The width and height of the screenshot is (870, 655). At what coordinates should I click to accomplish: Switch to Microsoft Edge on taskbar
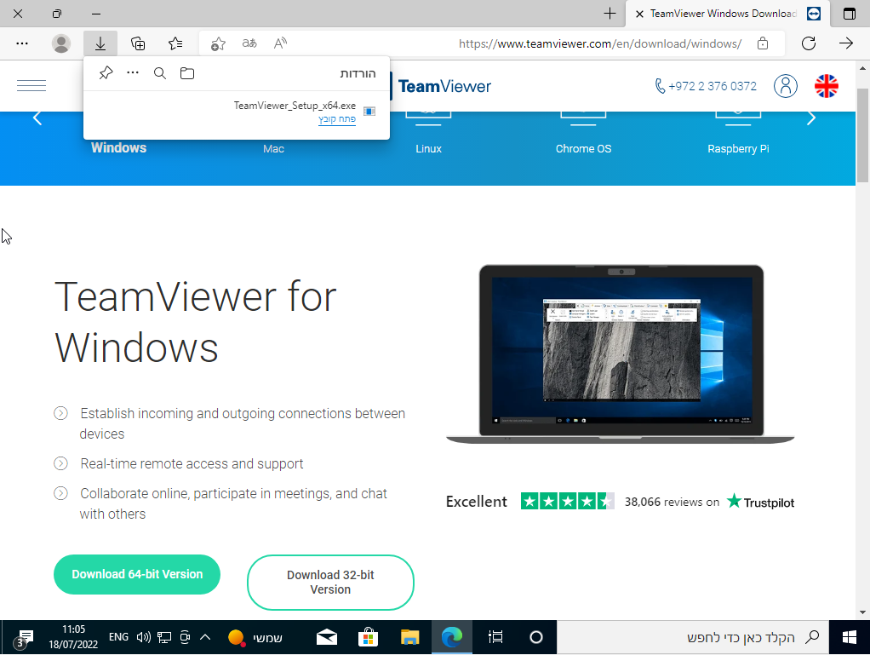(x=452, y=637)
